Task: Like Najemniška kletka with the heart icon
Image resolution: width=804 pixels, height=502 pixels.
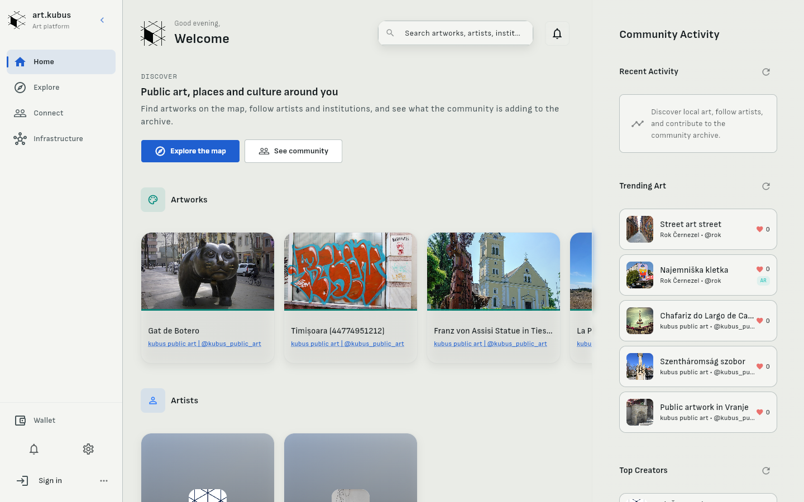Action: (x=759, y=269)
